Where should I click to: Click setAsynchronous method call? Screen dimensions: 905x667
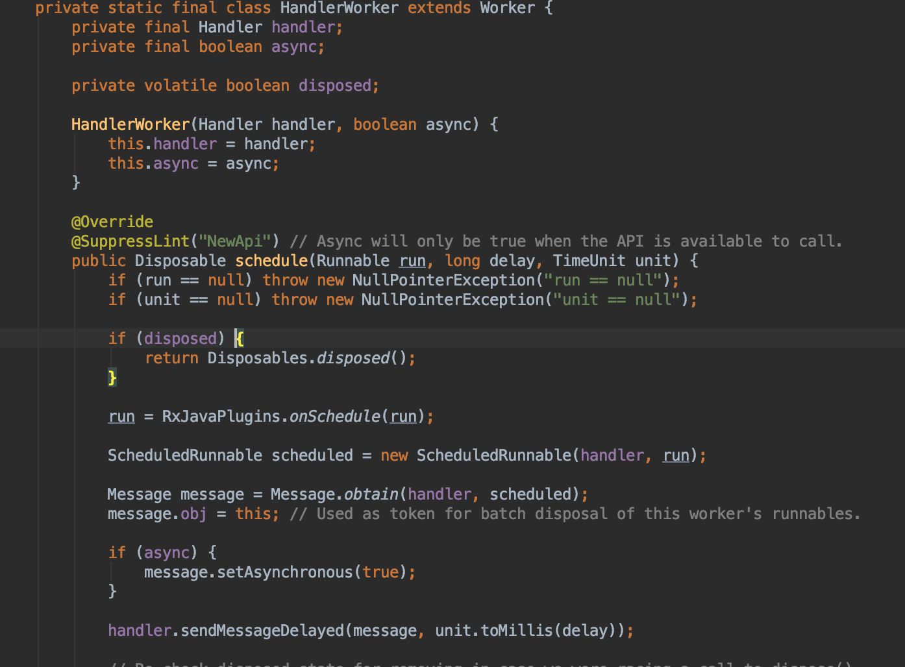tap(284, 572)
